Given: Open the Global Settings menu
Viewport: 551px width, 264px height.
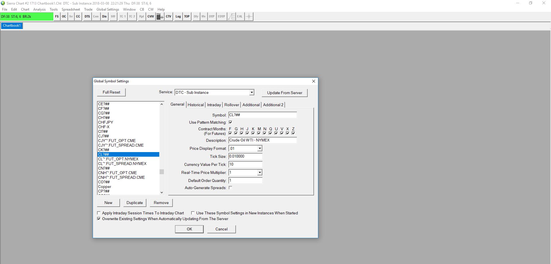Looking at the screenshot, I should (x=108, y=9).
